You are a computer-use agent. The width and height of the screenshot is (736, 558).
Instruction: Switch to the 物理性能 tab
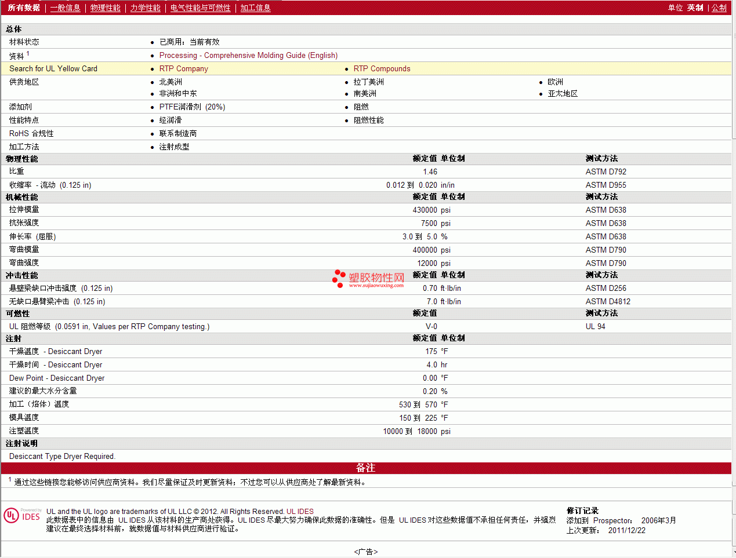(105, 8)
